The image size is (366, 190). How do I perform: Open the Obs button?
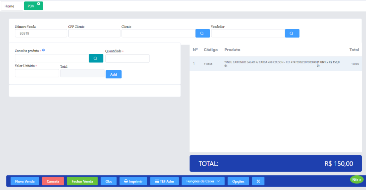click(108, 181)
